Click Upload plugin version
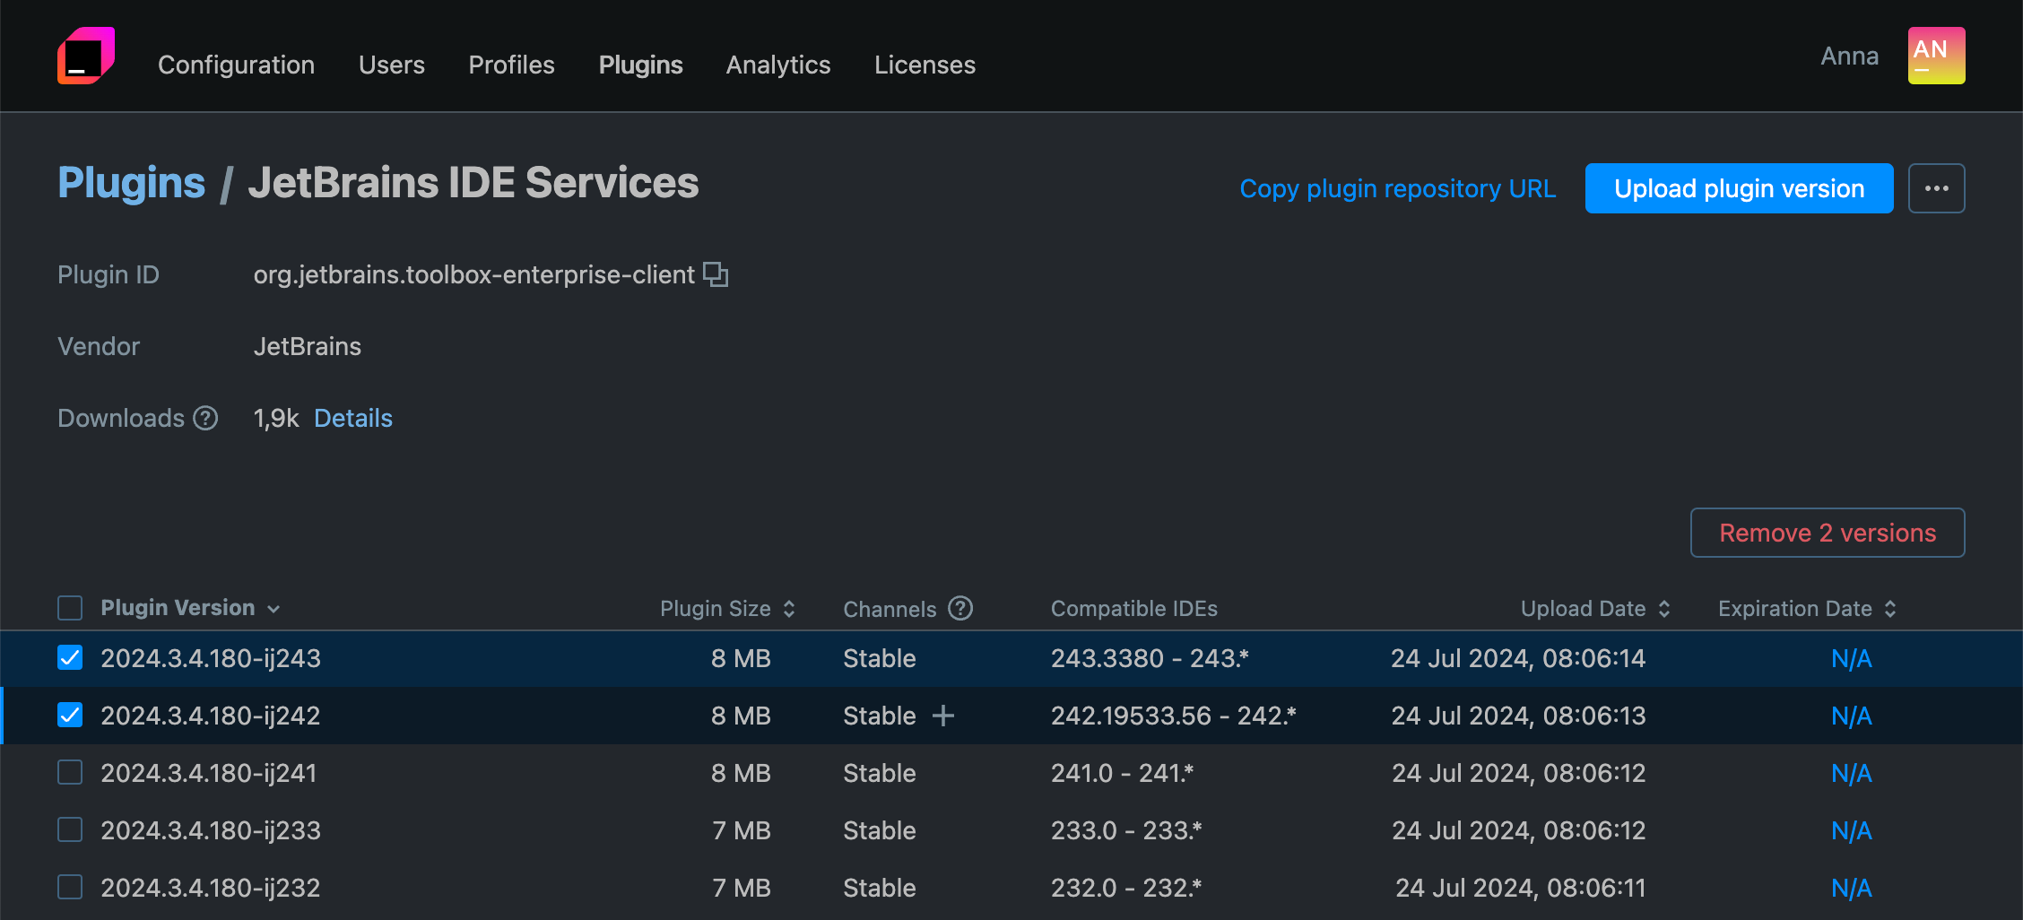The width and height of the screenshot is (2023, 920). [x=1738, y=188]
